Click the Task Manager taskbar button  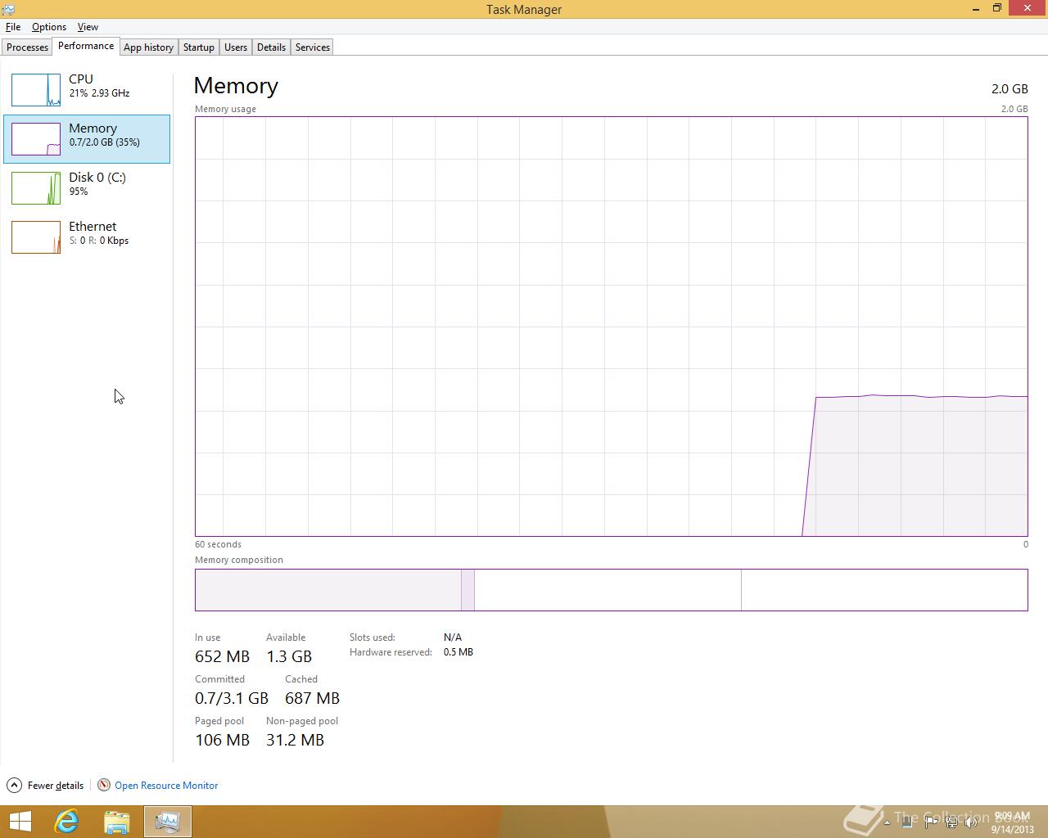click(168, 822)
